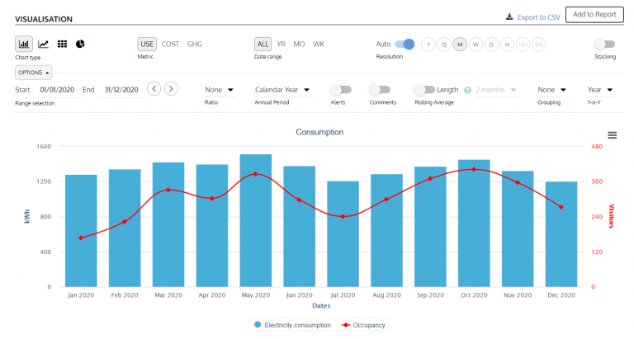
Task: Go to previous date range arrow
Action: [154, 89]
